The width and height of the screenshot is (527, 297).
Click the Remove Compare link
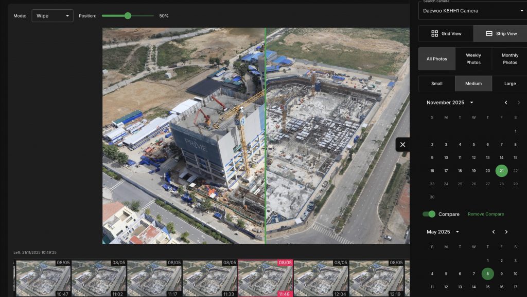pos(485,214)
